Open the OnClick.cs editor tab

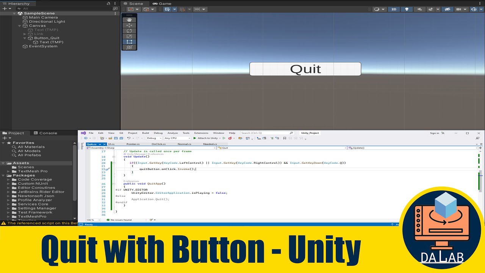point(159,144)
